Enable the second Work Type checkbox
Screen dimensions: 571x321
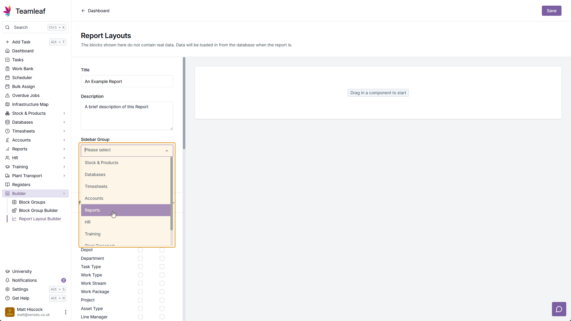pos(162,275)
